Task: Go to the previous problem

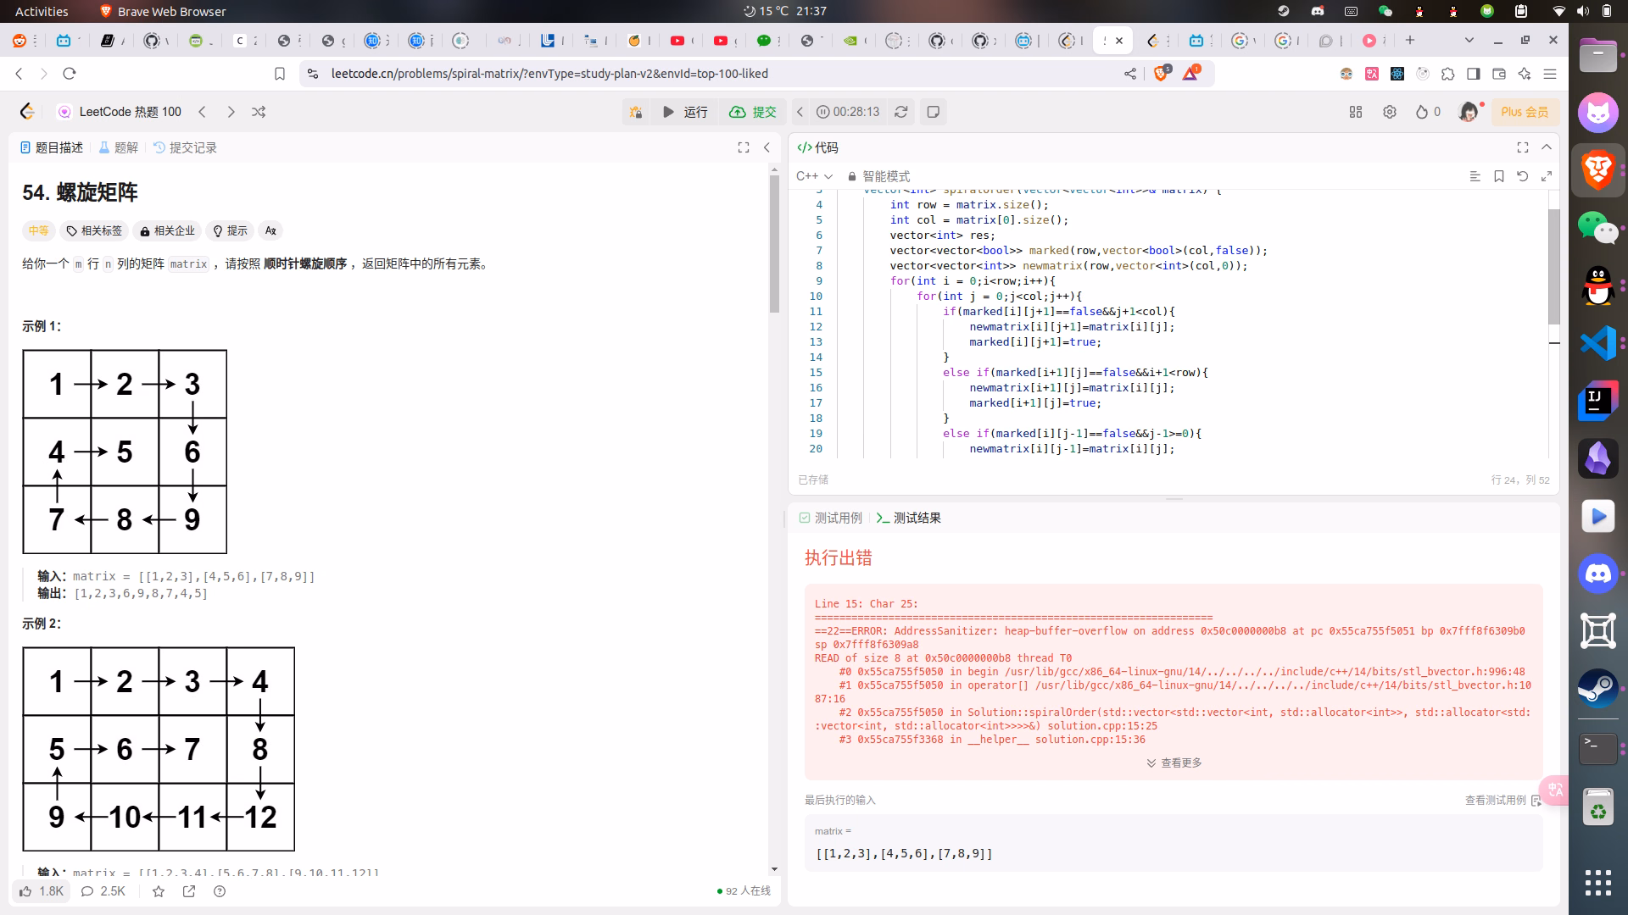Action: [202, 112]
